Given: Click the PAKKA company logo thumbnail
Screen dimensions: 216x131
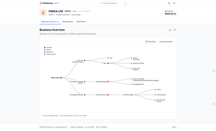Looking at the screenshot, I should pos(43,13).
